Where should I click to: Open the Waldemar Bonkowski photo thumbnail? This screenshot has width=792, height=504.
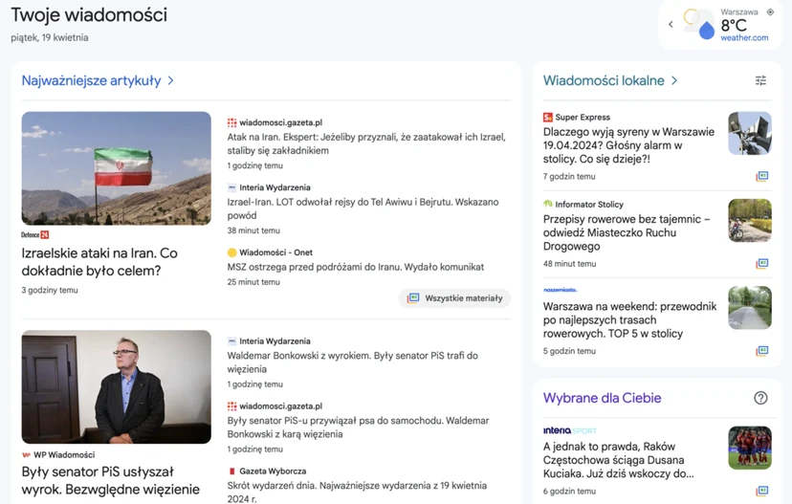(x=116, y=386)
